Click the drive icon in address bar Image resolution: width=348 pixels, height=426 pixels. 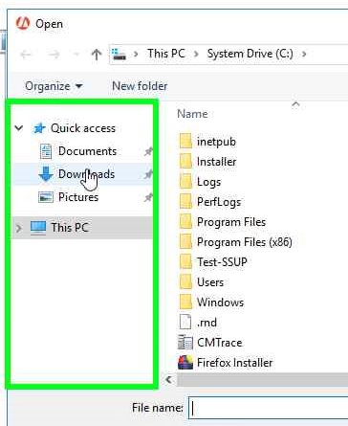pyautogui.click(x=119, y=55)
